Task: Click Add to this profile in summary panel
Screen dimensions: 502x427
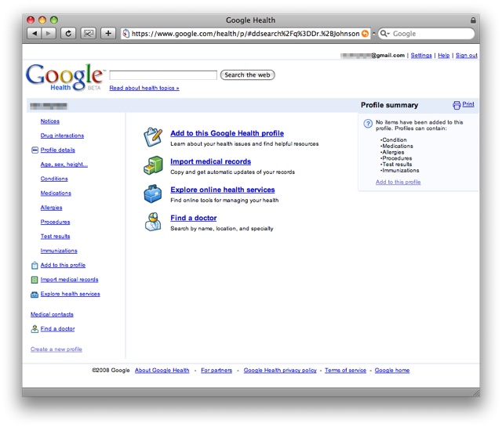Action: [x=398, y=182]
